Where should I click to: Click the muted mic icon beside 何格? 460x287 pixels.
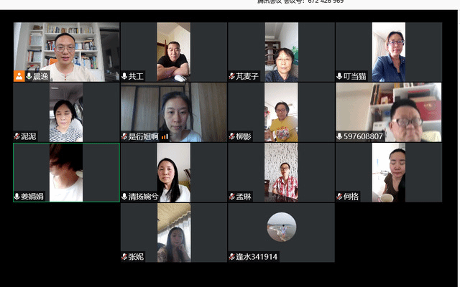pyautogui.click(x=339, y=197)
